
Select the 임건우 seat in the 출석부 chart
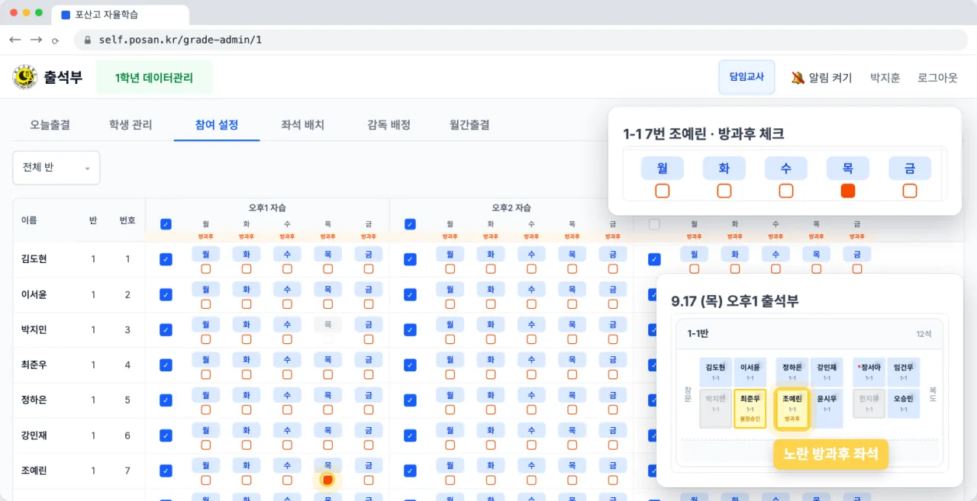pos(904,371)
